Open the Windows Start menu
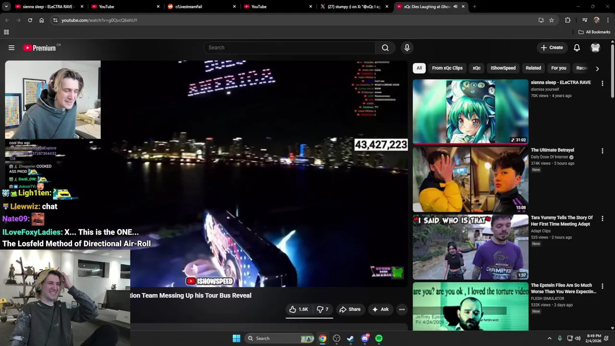This screenshot has height=346, width=615. (236, 338)
